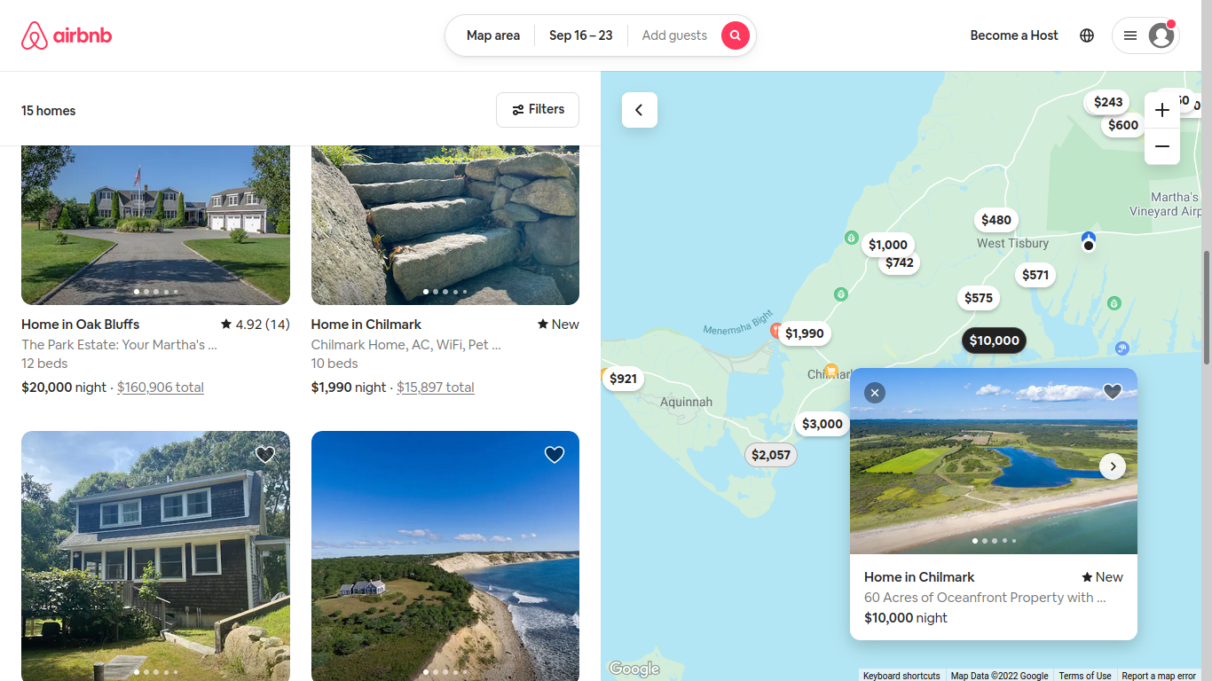The width and height of the screenshot is (1212, 681).
Task: Open the user profile menu
Action: pyautogui.click(x=1145, y=35)
